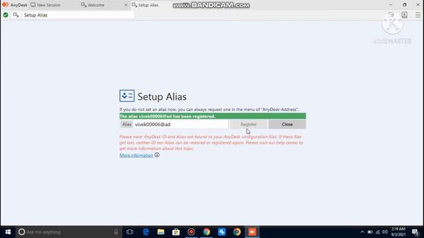This screenshot has height=238, width=424.
Task: Open File Explorer from the taskbar
Action: coord(161,232)
